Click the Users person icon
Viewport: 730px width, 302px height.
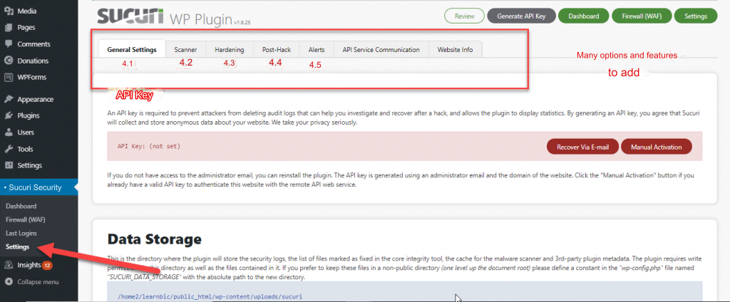coord(9,132)
